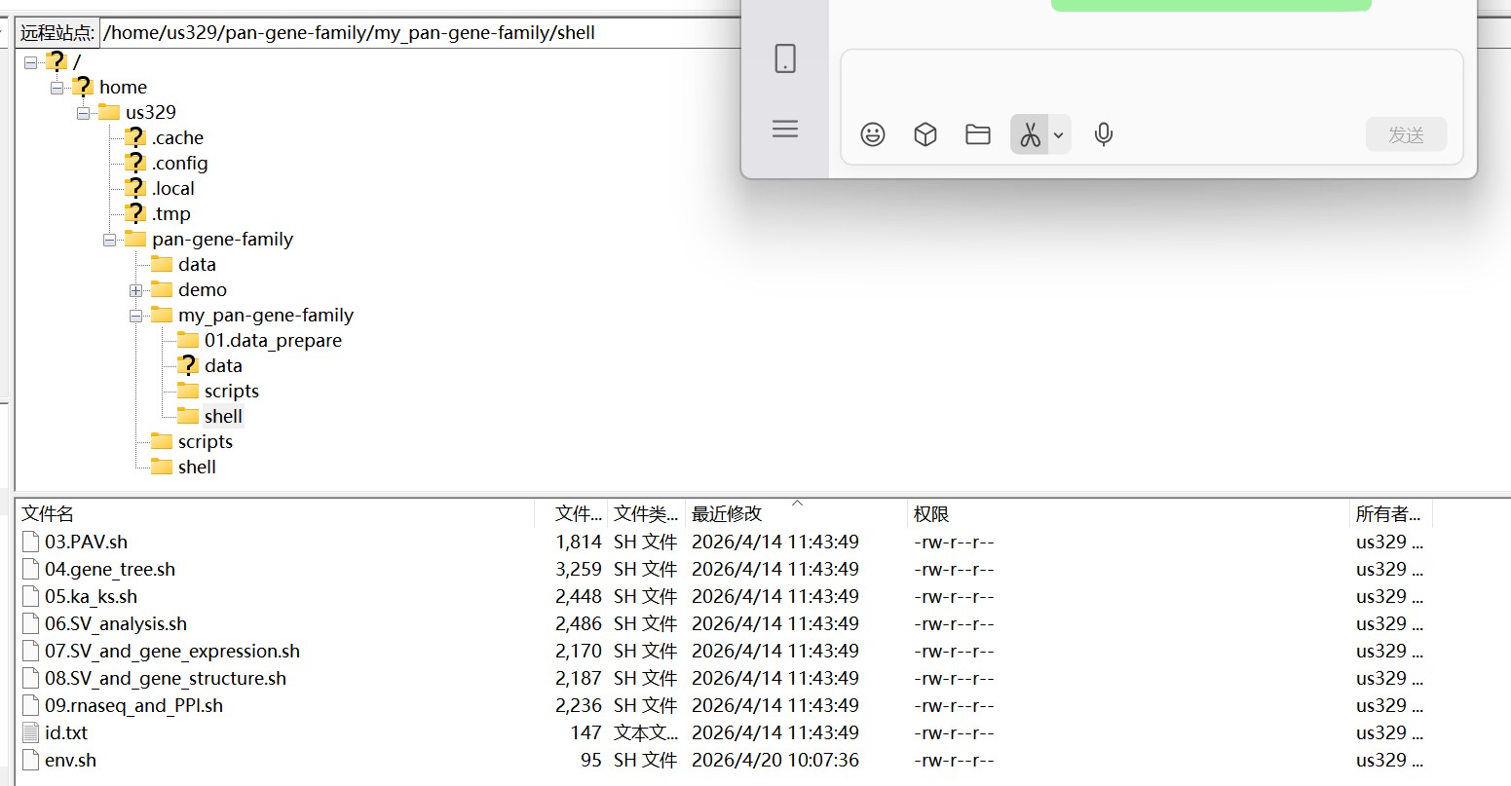Select the scripts folder under my_pan-gene-family
The height and width of the screenshot is (786, 1511).
[x=230, y=391]
